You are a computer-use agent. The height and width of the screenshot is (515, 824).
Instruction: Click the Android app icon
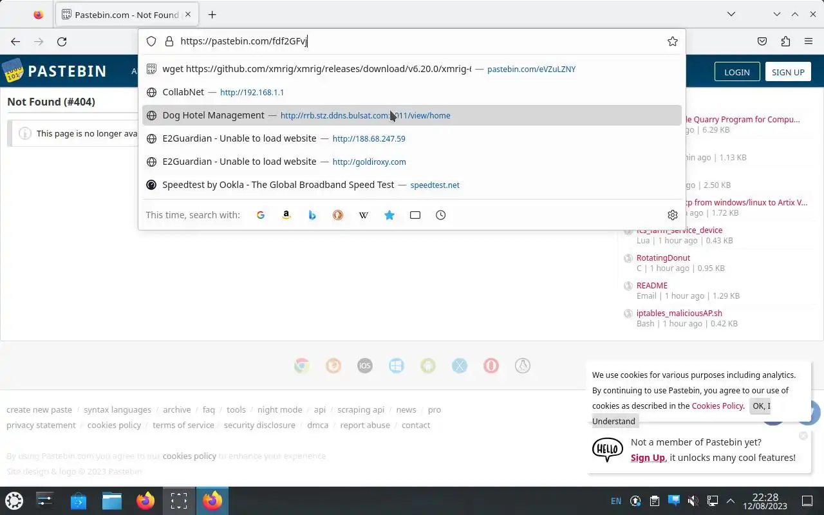(x=427, y=366)
